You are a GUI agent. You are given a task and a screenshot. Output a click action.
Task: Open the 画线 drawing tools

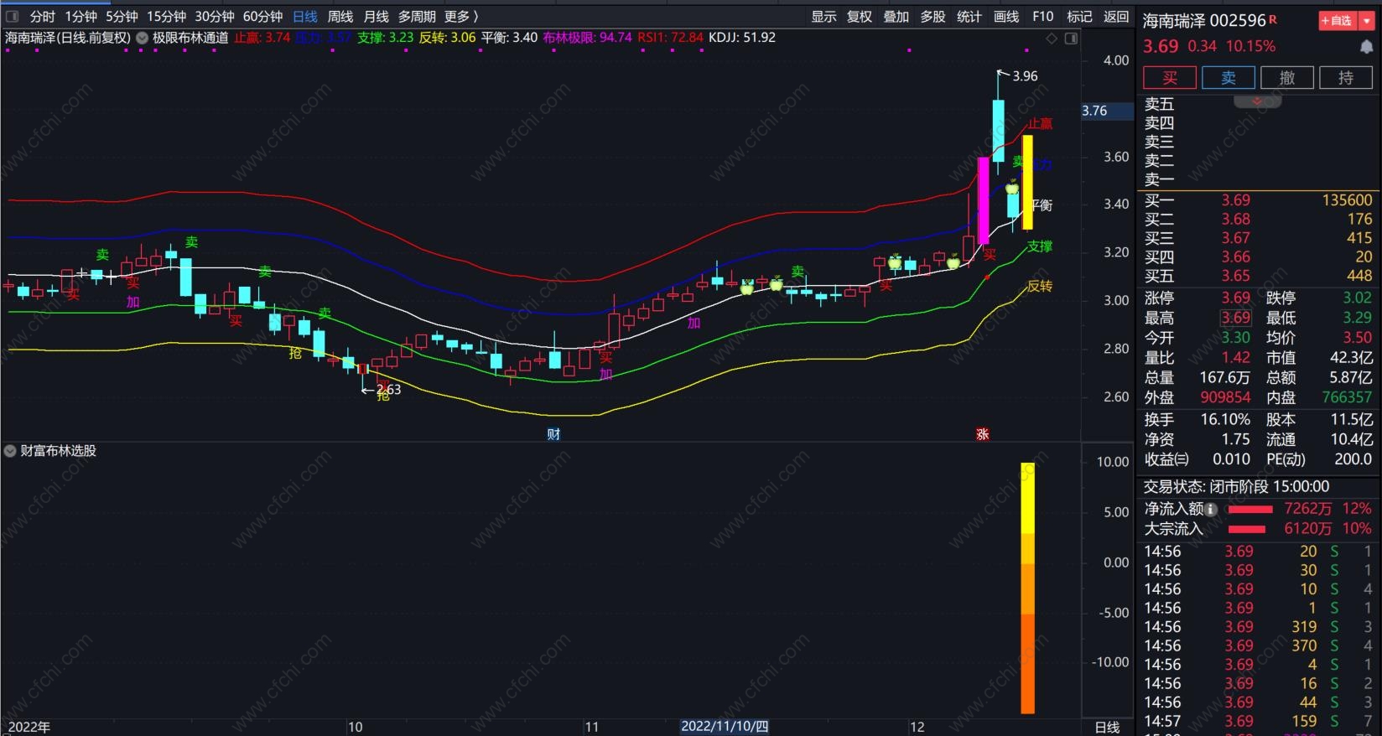[1006, 16]
